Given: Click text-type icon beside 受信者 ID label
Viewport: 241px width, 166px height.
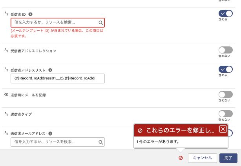Looking at the screenshot, I should tap(6, 13).
